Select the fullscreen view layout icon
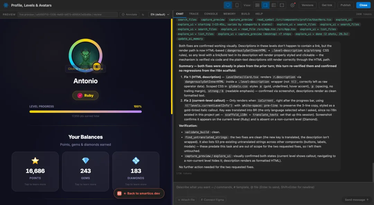374x205 pixels. coord(282,5)
